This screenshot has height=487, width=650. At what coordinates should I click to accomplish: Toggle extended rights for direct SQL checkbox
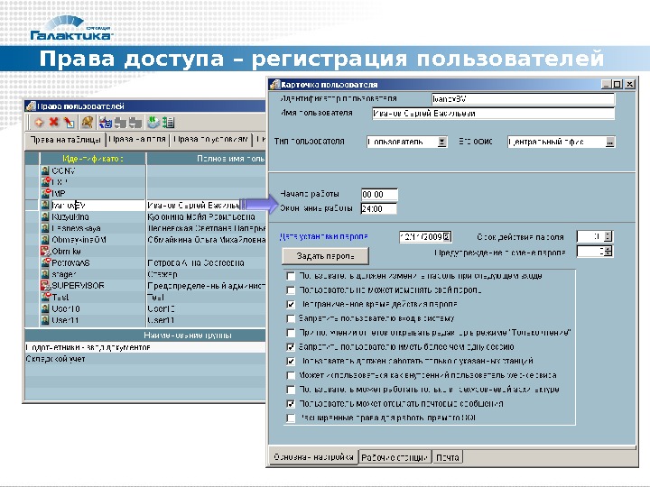pyautogui.click(x=291, y=418)
